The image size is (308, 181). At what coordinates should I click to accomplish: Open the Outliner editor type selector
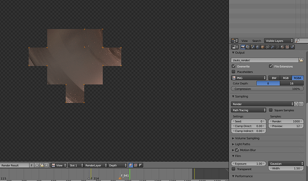(234, 41)
